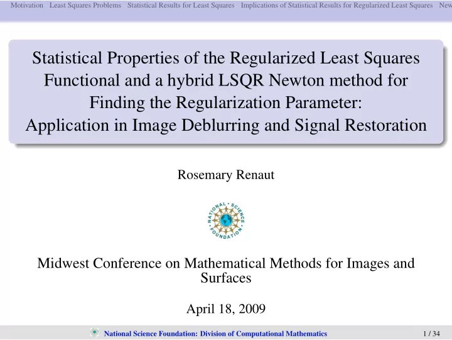Click the title line Application in Image Deblurring

pyautogui.click(x=226, y=125)
